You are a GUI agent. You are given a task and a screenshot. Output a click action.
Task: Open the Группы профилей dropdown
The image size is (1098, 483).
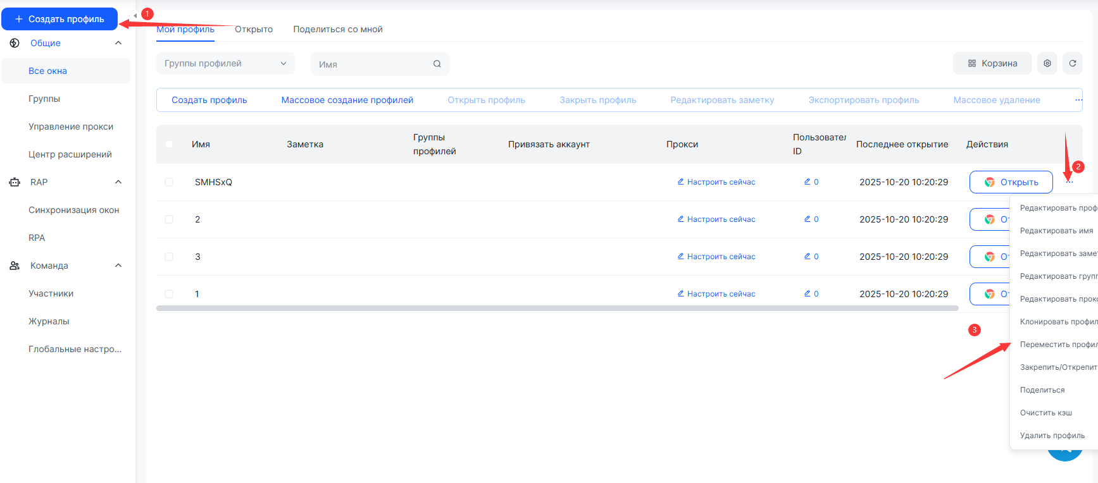(x=225, y=63)
